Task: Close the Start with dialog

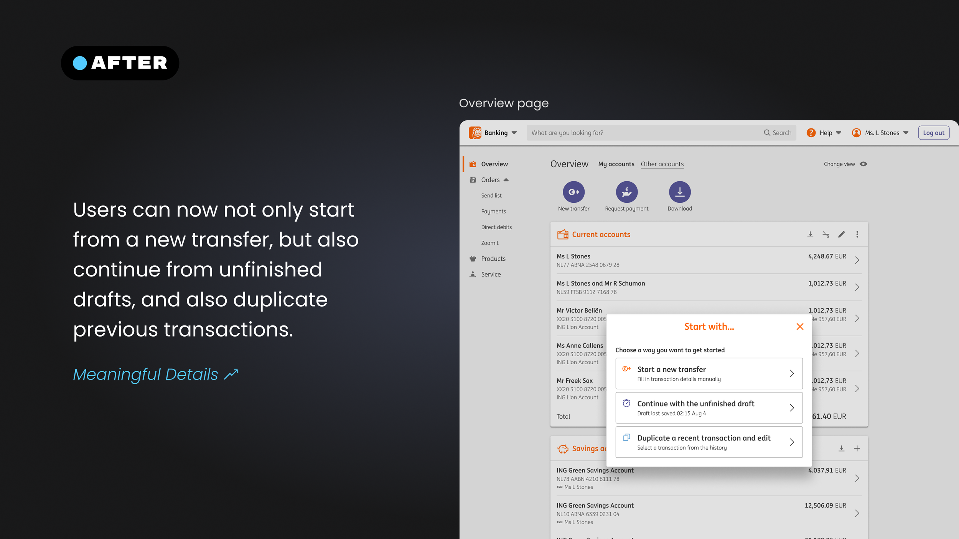Action: 799,327
